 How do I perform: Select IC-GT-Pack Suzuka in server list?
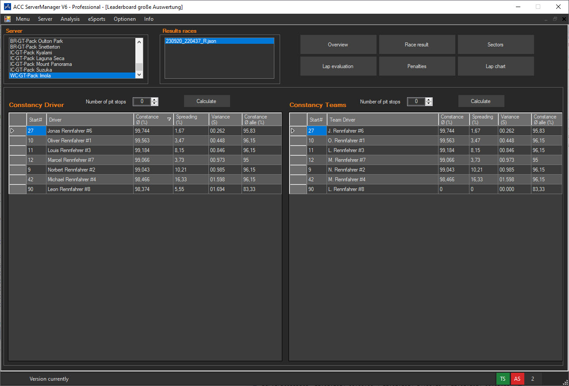pos(31,70)
